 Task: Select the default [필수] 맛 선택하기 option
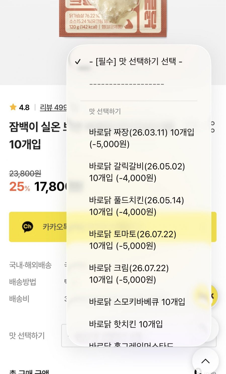(x=136, y=61)
